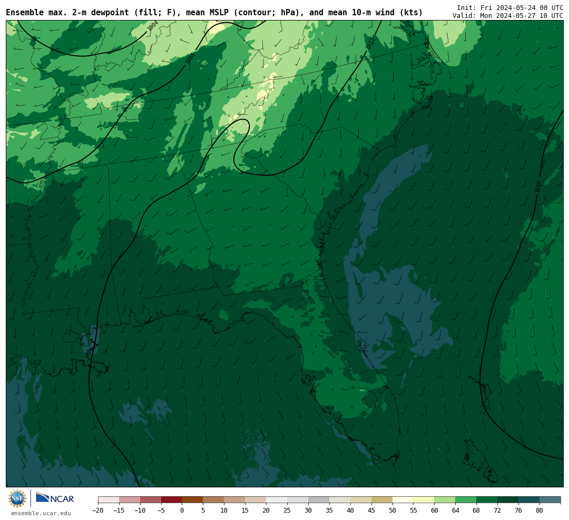Viewport: 569px width, 520px height.
Task: Pick the medium green swatch between 64 and 68
Action: coord(466,500)
